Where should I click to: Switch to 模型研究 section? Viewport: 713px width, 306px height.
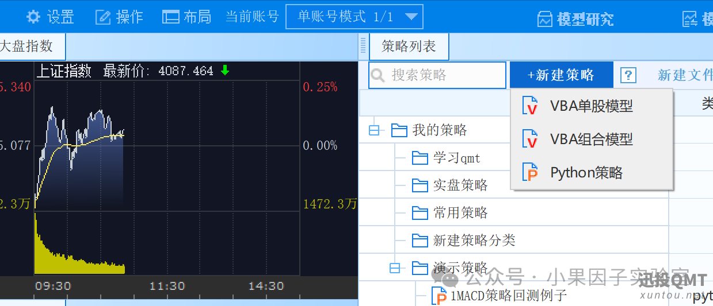pos(575,19)
